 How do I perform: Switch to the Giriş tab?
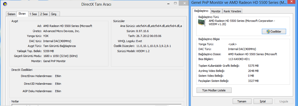tap(55, 14)
